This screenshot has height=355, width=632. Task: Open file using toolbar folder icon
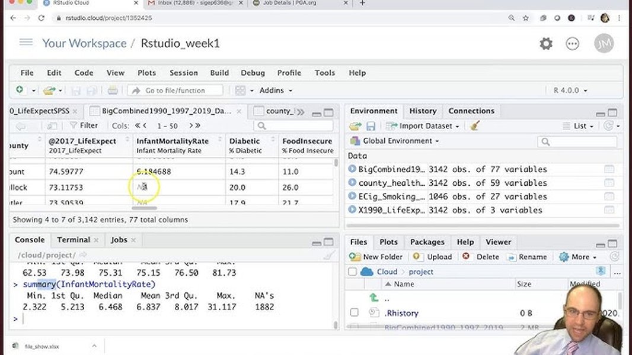pyautogui.click(x=49, y=91)
